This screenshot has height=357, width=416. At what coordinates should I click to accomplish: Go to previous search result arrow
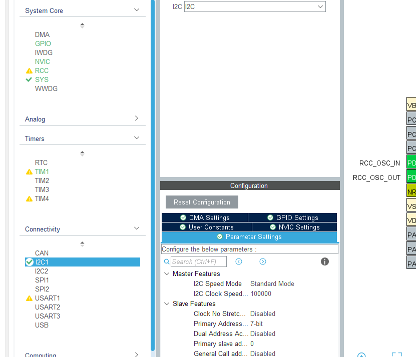click(x=239, y=261)
